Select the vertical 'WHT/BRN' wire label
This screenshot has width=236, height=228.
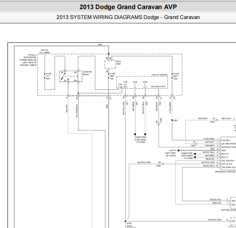pos(133,106)
